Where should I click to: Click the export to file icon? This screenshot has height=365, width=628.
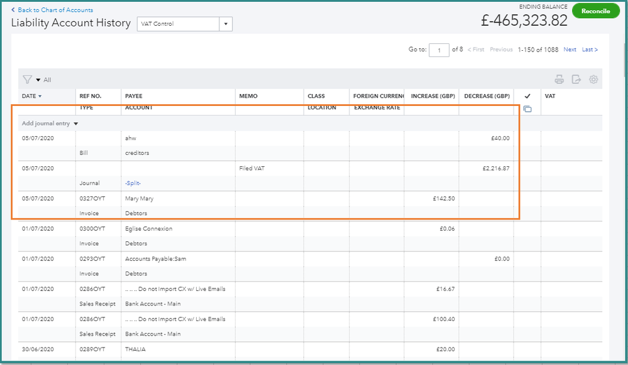pyautogui.click(x=576, y=80)
